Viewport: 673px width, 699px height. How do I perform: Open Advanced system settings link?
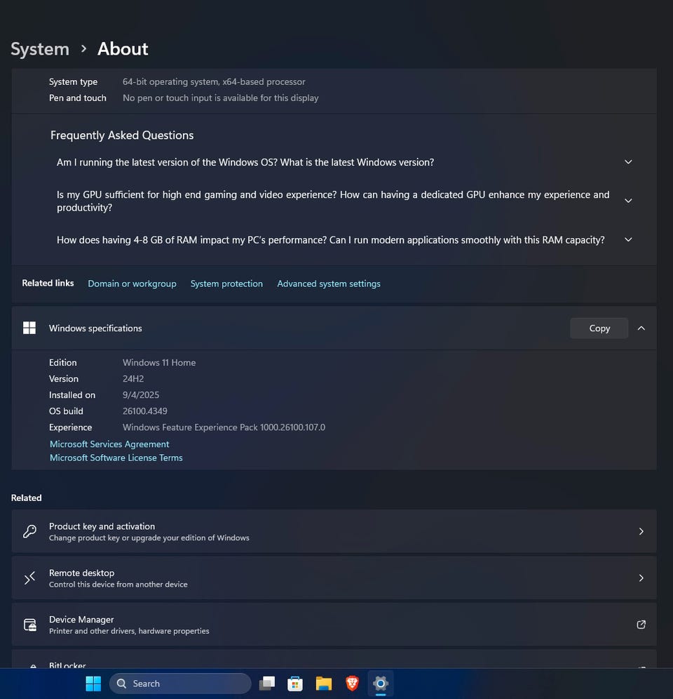coord(329,284)
